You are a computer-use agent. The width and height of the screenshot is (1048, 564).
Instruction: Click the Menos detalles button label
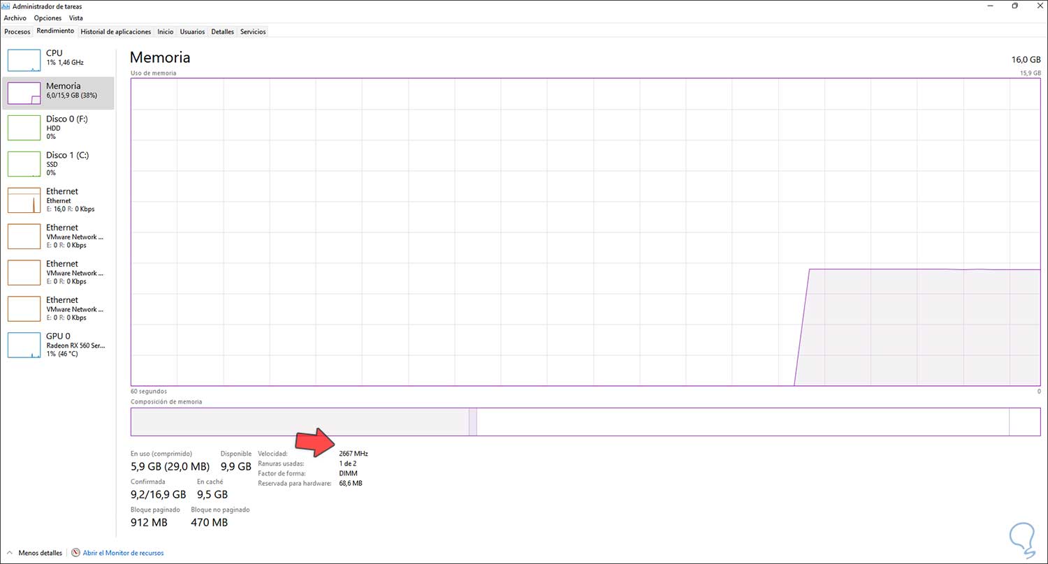tap(41, 553)
